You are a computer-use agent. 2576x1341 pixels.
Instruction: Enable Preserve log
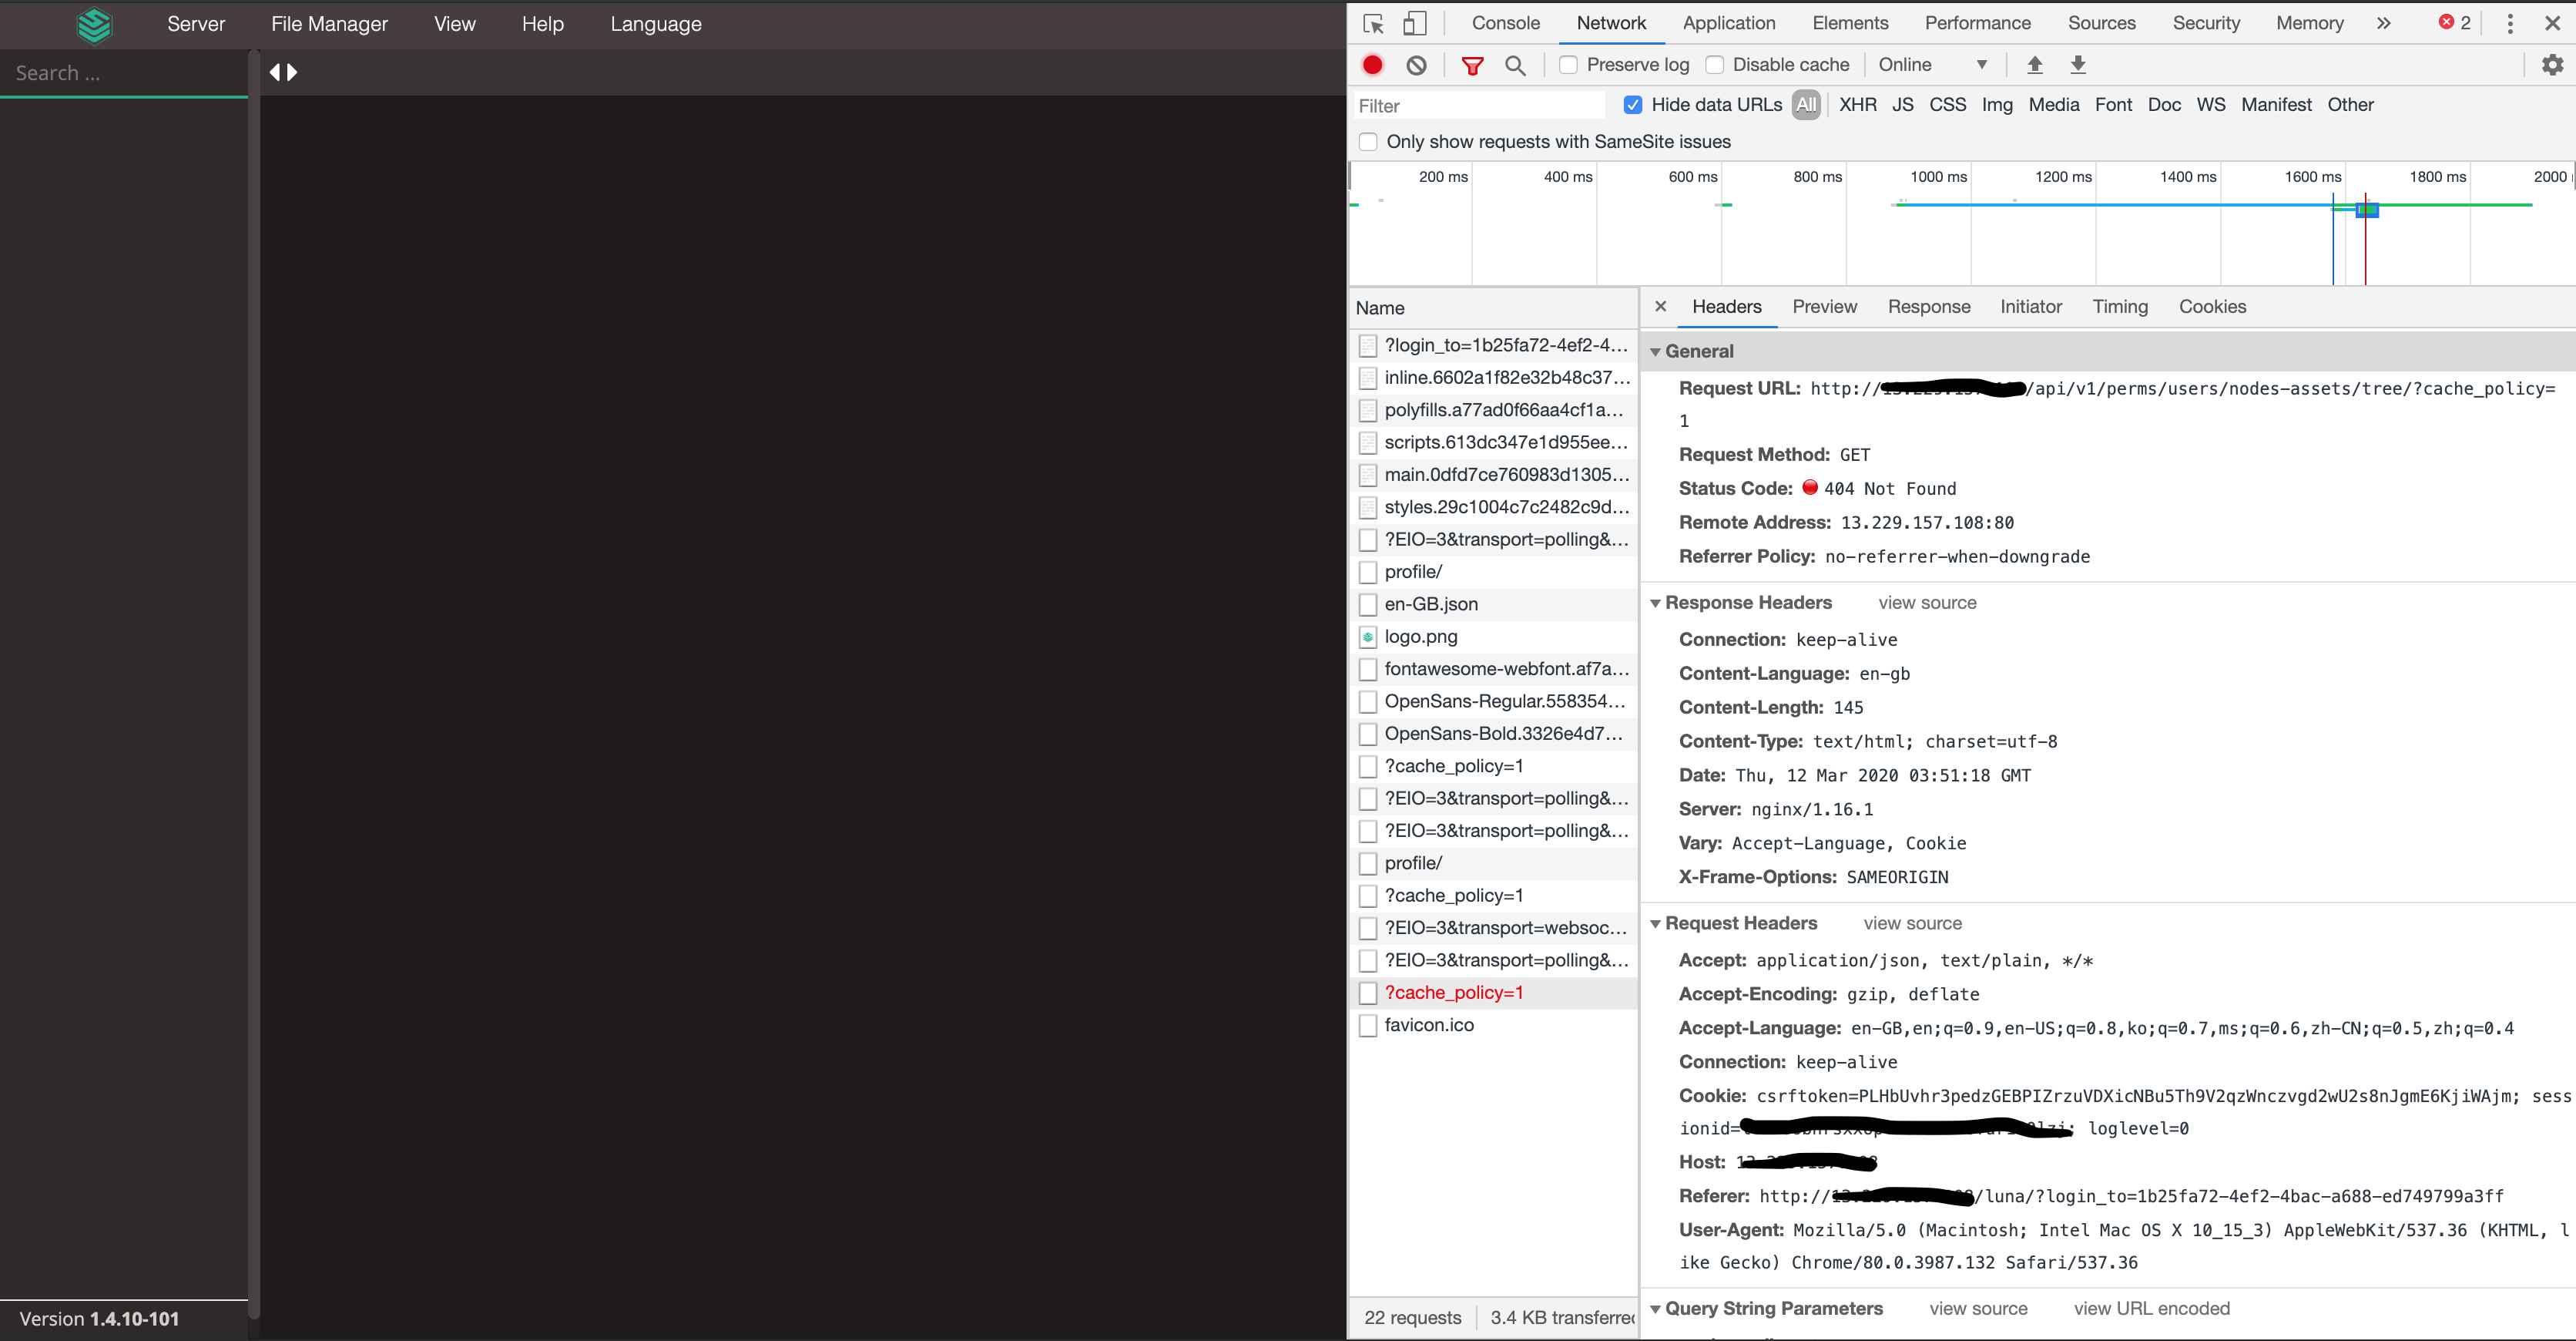1568,64
